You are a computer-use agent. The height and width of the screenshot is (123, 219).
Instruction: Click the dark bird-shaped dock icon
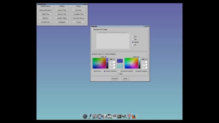[124, 116]
